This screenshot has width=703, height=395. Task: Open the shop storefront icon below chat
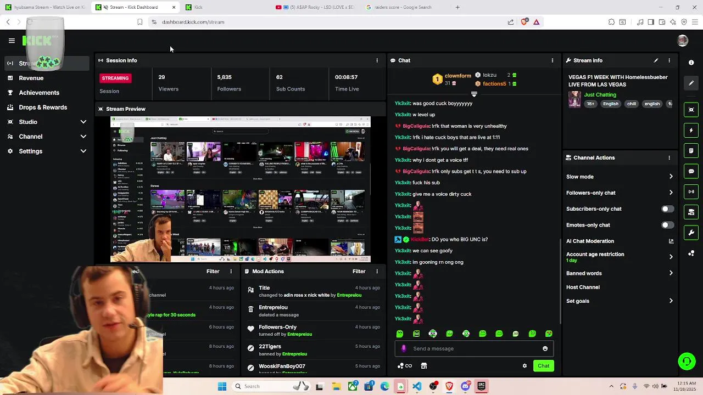(x=423, y=366)
